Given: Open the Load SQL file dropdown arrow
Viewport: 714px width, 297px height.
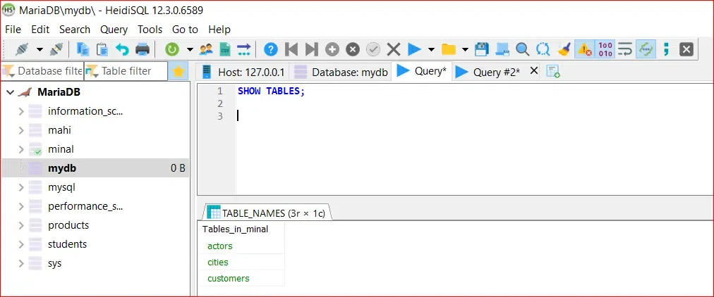Looking at the screenshot, I should [x=465, y=49].
